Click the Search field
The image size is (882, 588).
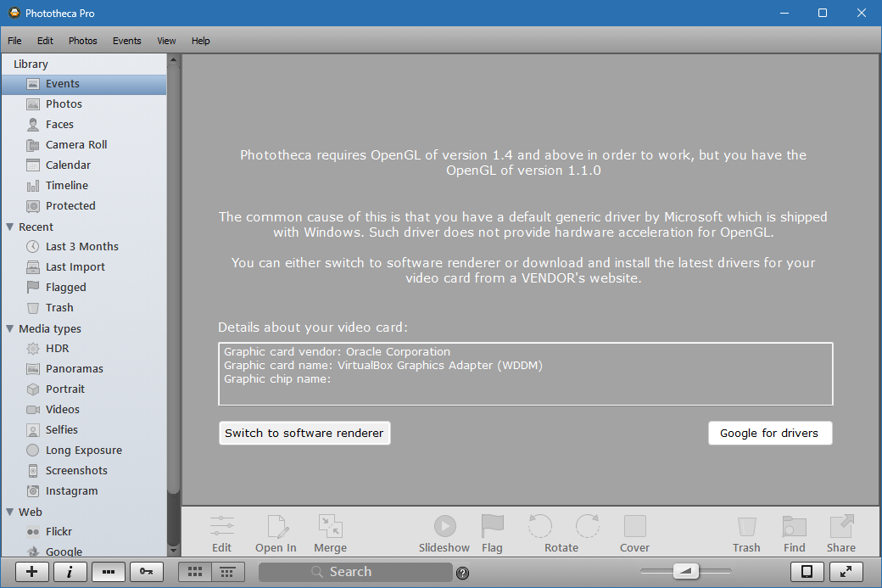coord(355,572)
